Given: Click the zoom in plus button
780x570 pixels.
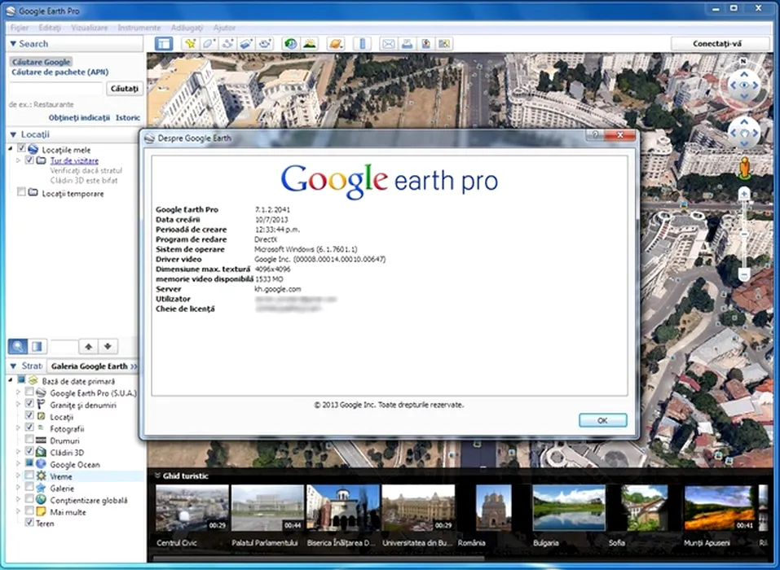Looking at the screenshot, I should (x=743, y=194).
